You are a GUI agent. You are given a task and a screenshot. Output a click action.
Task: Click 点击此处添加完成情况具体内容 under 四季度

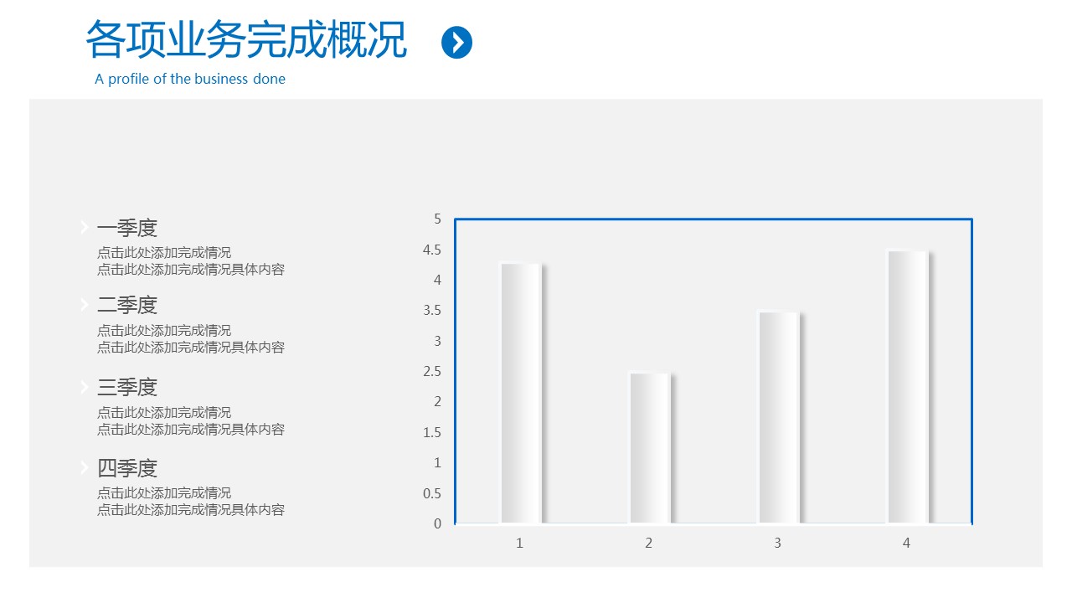(x=191, y=510)
